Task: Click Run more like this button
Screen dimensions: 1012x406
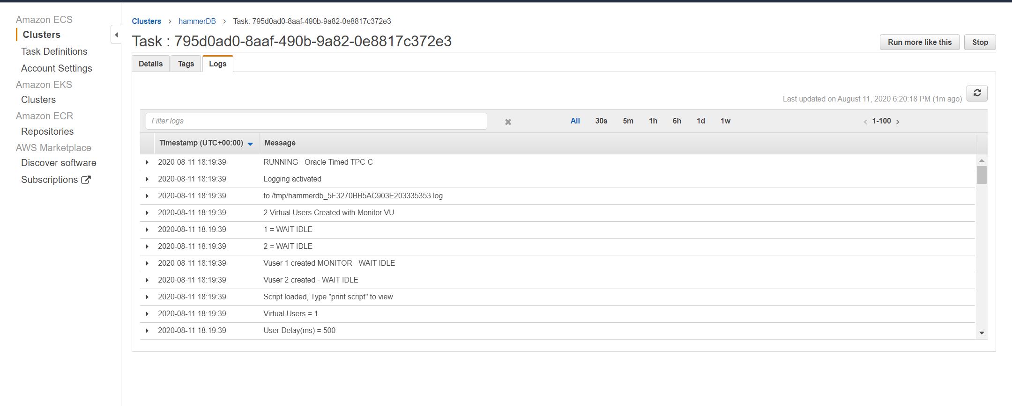Action: [919, 42]
